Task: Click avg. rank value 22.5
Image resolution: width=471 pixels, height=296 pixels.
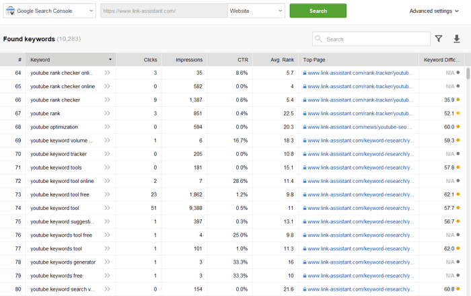Action: [x=289, y=114]
